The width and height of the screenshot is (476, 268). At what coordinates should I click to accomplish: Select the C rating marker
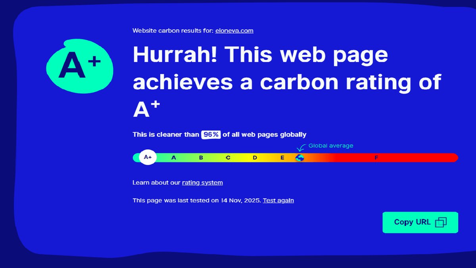click(x=228, y=157)
